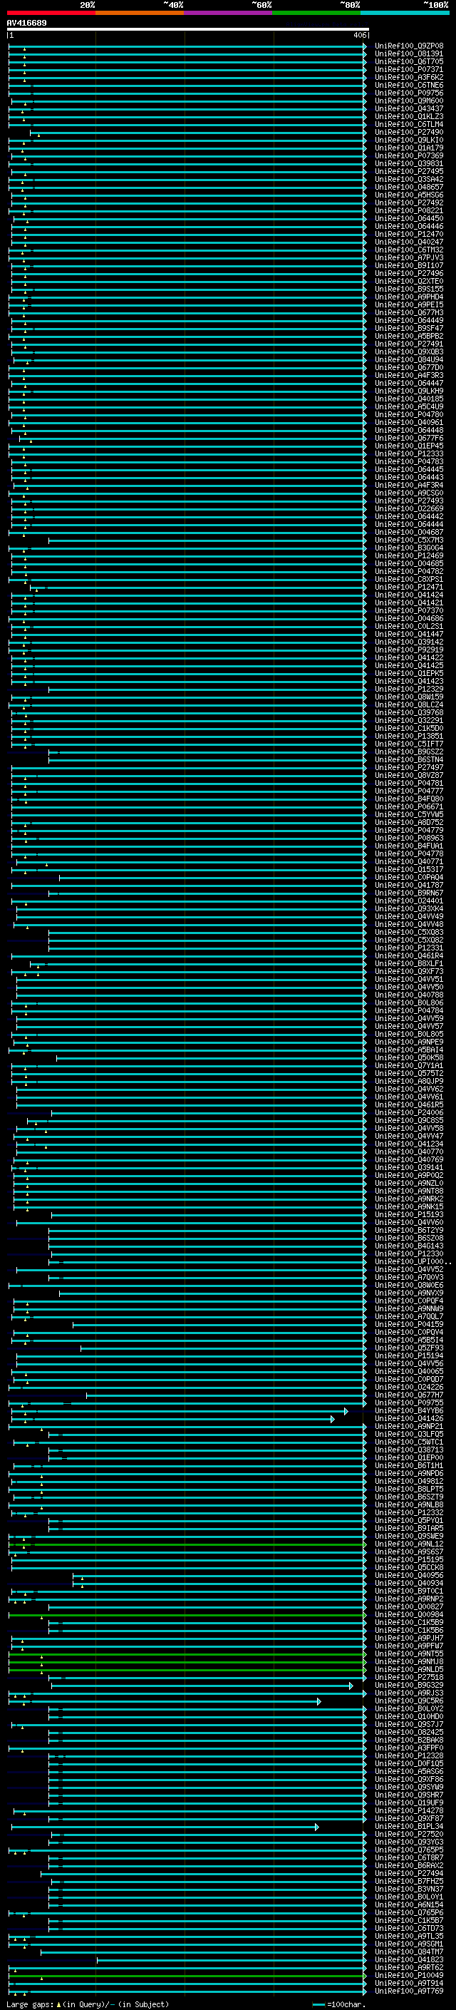Select the UniRef100_P12331 label

click(408, 948)
